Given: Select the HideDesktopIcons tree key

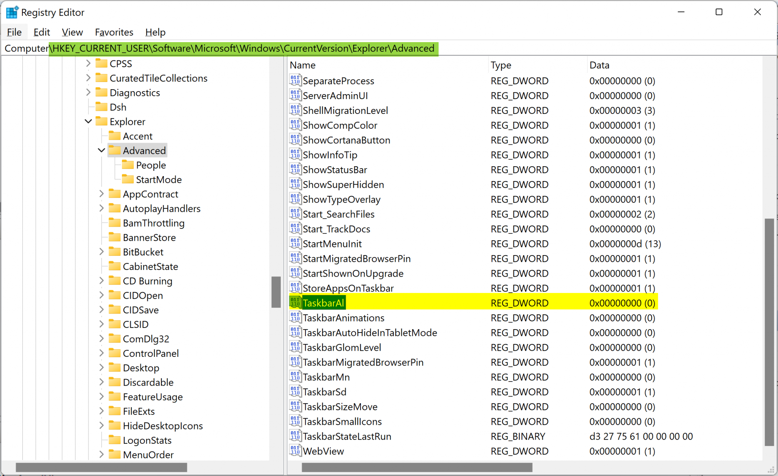Looking at the screenshot, I should [x=163, y=426].
